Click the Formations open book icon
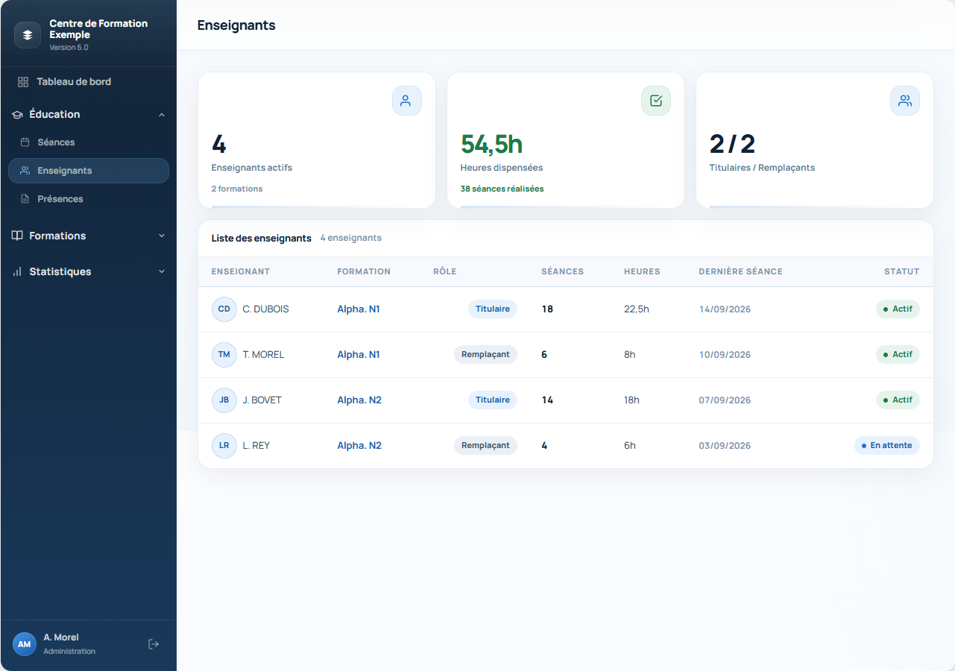The height and width of the screenshot is (671, 955). pos(17,236)
